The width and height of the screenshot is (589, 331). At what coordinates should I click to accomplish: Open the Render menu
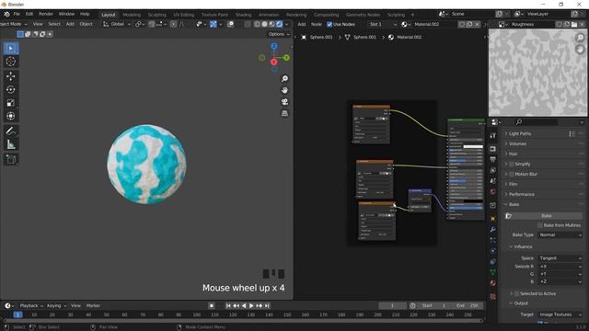pyautogui.click(x=46, y=14)
